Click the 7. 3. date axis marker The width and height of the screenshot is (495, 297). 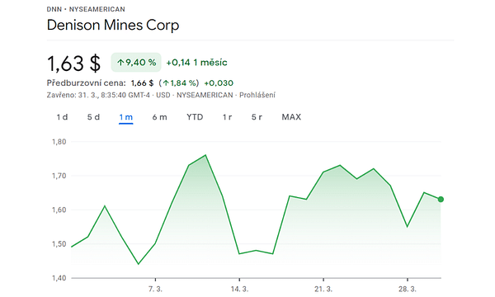tap(155, 289)
